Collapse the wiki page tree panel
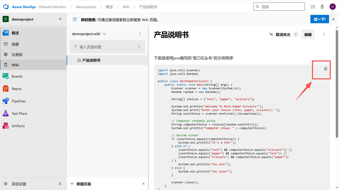The image size is (339, 190). pos(144,184)
